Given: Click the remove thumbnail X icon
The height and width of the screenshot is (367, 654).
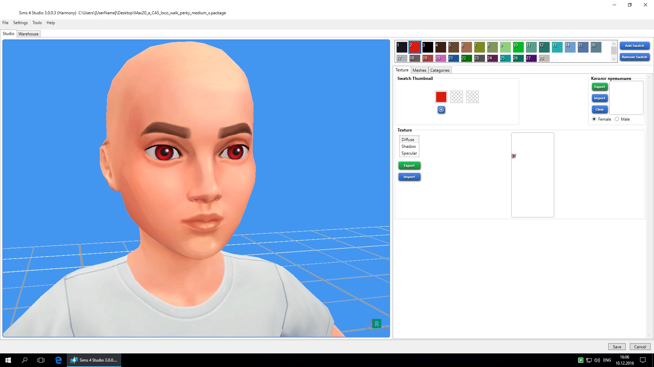Looking at the screenshot, I should (441, 110).
